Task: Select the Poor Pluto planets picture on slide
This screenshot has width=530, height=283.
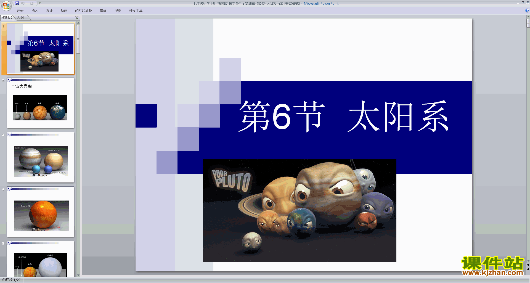Action: tap(300, 210)
